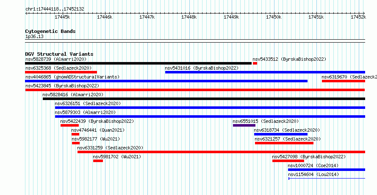Click the nsv4746441 (Quan2021) text label

[98, 130]
